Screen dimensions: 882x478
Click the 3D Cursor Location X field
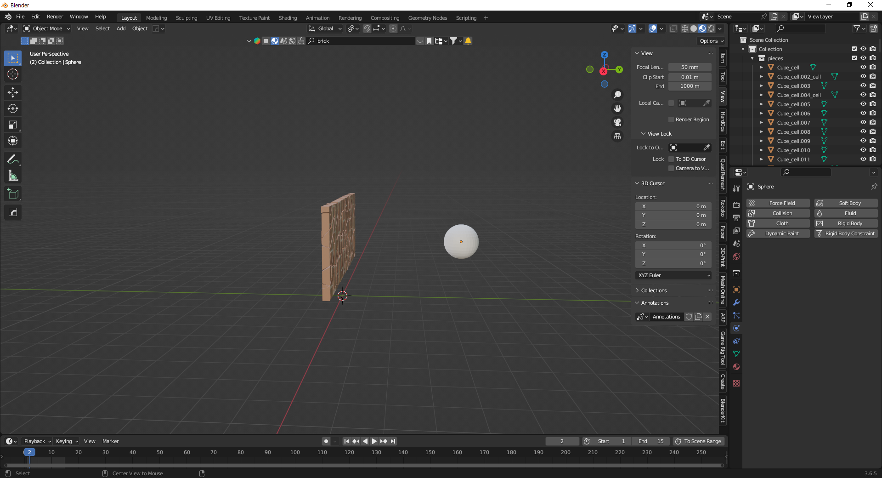click(x=673, y=206)
